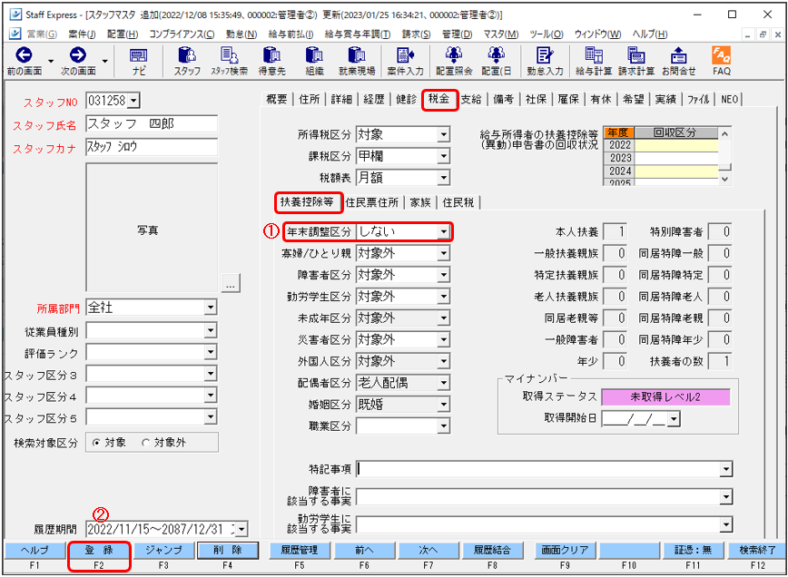Open the ナビ toolbar icon
This screenshot has width=788, height=577.
tap(138, 55)
